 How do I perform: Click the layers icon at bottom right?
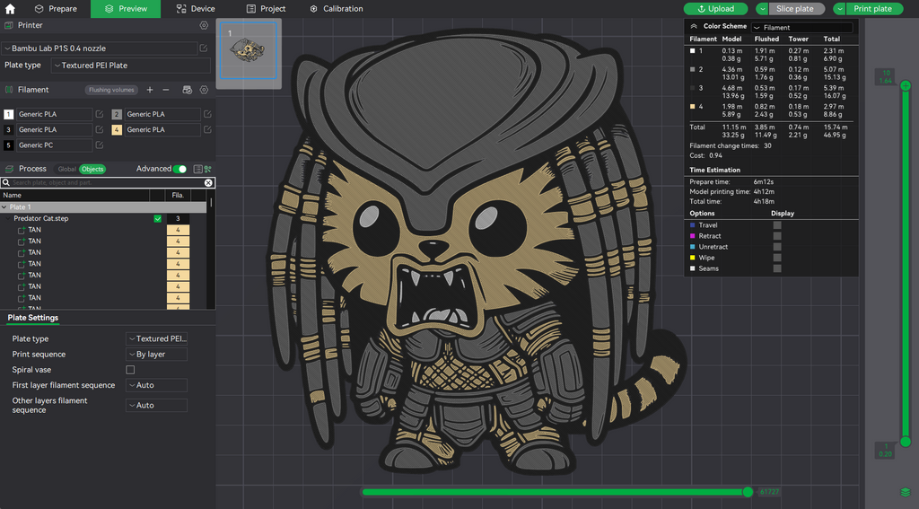point(906,492)
